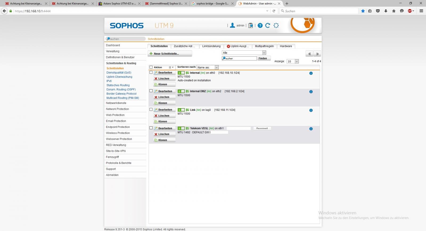Open the admin user icon in header
This screenshot has width=426, height=231.
pos(232,25)
